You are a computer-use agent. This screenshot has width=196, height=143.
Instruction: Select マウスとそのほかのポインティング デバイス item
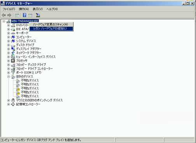tap(39, 100)
